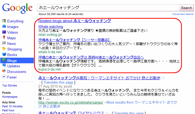Select the Homepages option in sidebar
The width and height of the screenshot is (195, 114).
pos(10,97)
